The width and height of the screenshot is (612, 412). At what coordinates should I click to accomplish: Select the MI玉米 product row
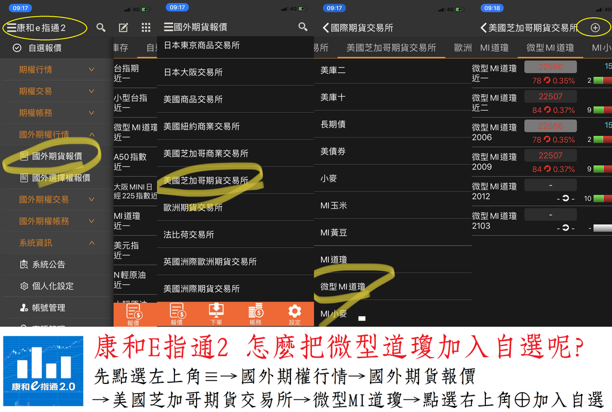pos(393,206)
